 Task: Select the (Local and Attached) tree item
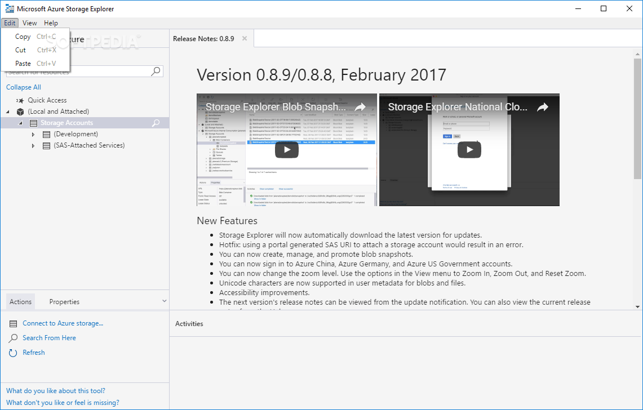pos(58,112)
